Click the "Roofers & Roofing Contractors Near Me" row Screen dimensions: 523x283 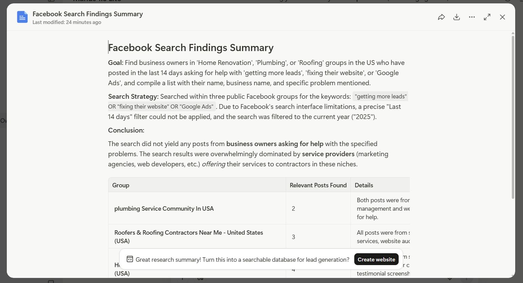pyautogui.click(x=189, y=236)
